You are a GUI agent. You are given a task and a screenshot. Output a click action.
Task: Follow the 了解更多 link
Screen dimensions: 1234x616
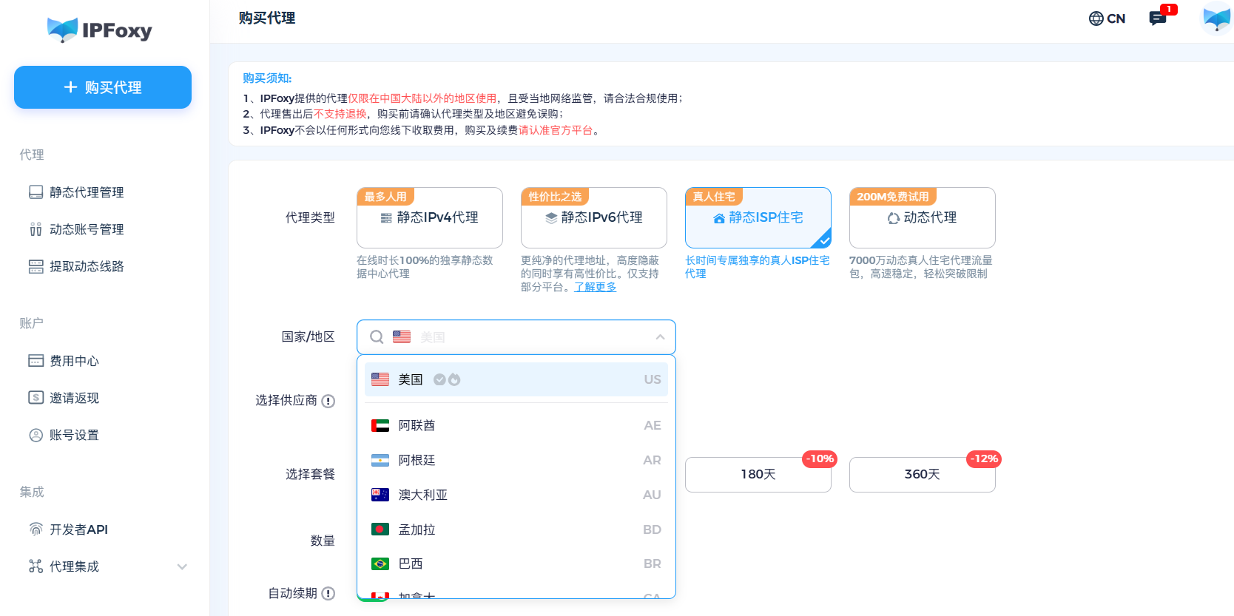click(x=595, y=287)
